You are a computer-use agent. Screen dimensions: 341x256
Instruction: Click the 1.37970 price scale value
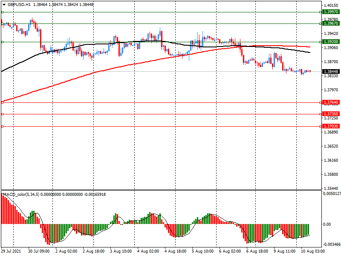coord(331,90)
